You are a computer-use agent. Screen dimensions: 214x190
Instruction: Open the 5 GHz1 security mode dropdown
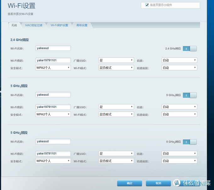click(x=53, y=114)
